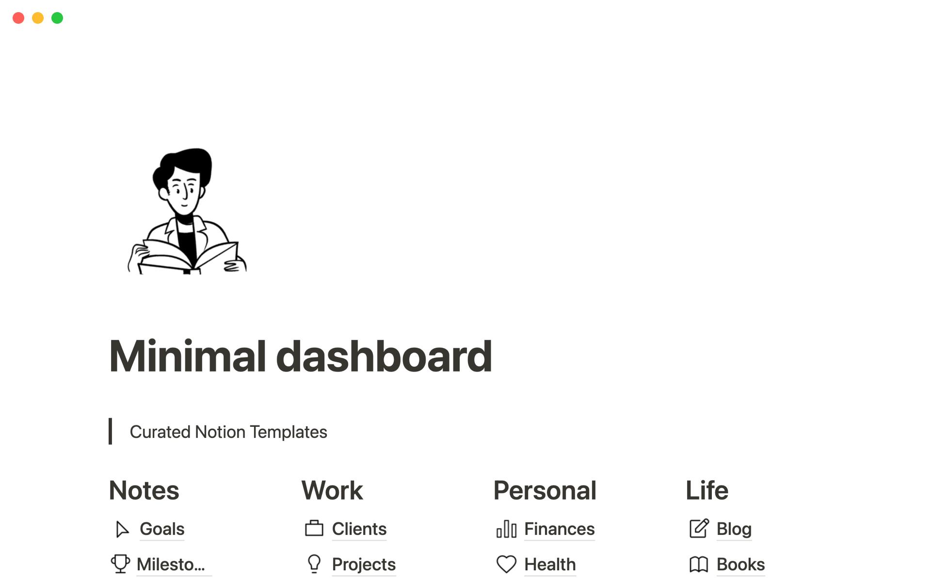Click the Projects lightbulb icon
The image size is (931, 582).
click(x=314, y=564)
